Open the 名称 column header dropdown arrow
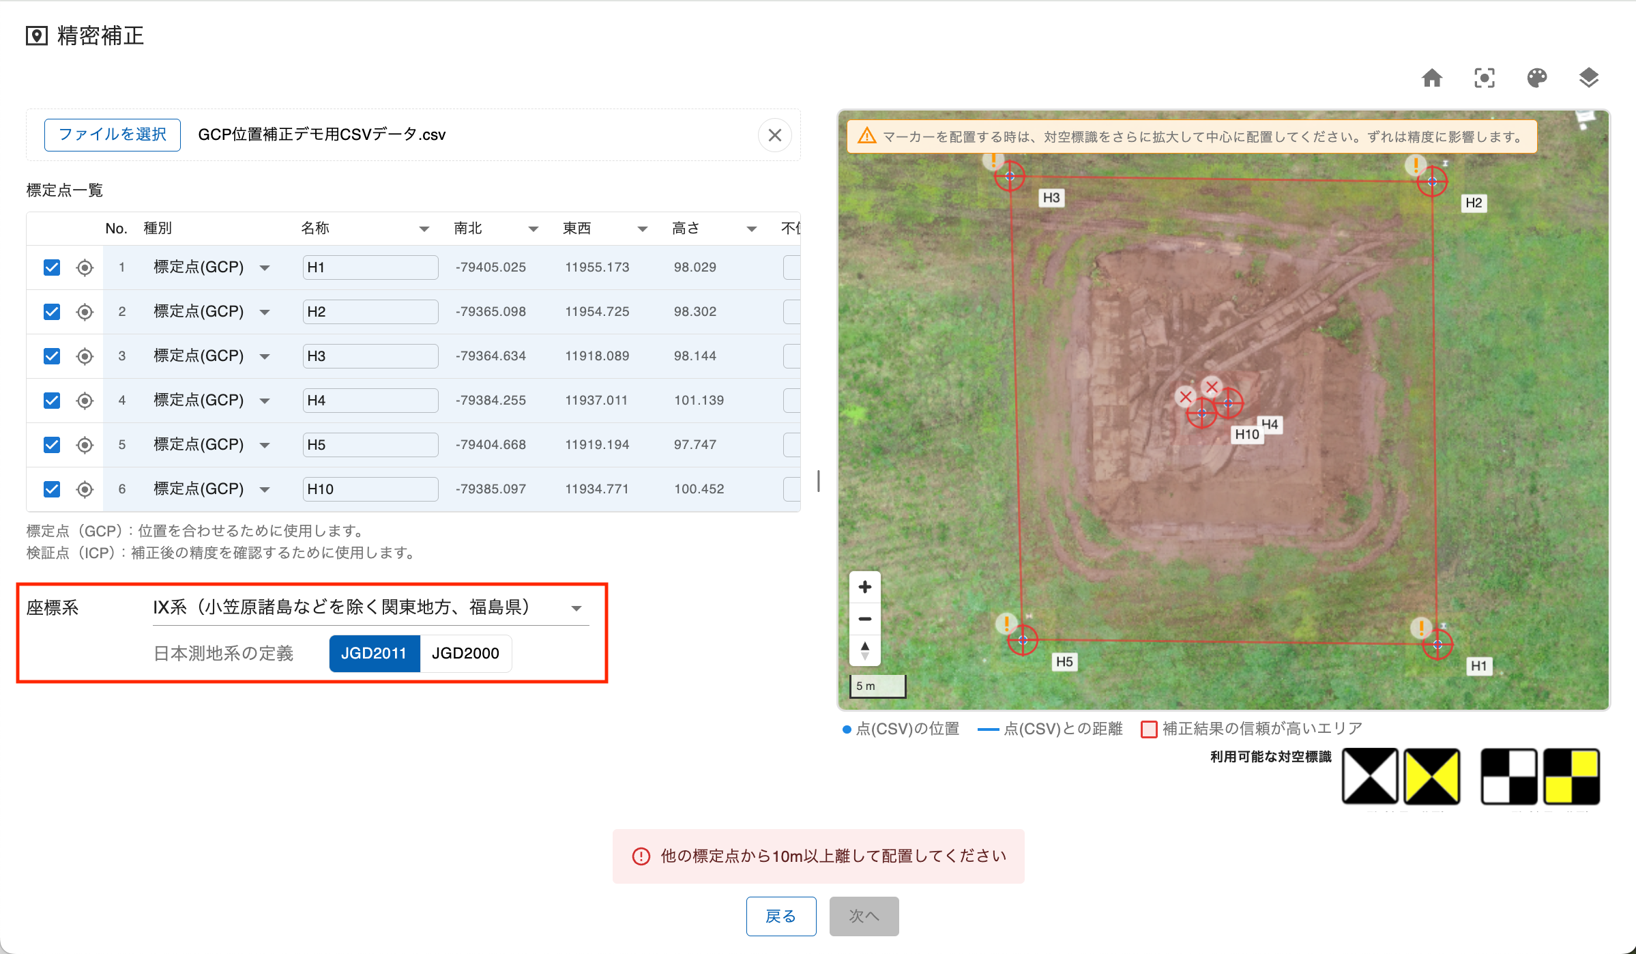Screen dimensions: 1636x954 (x=424, y=229)
